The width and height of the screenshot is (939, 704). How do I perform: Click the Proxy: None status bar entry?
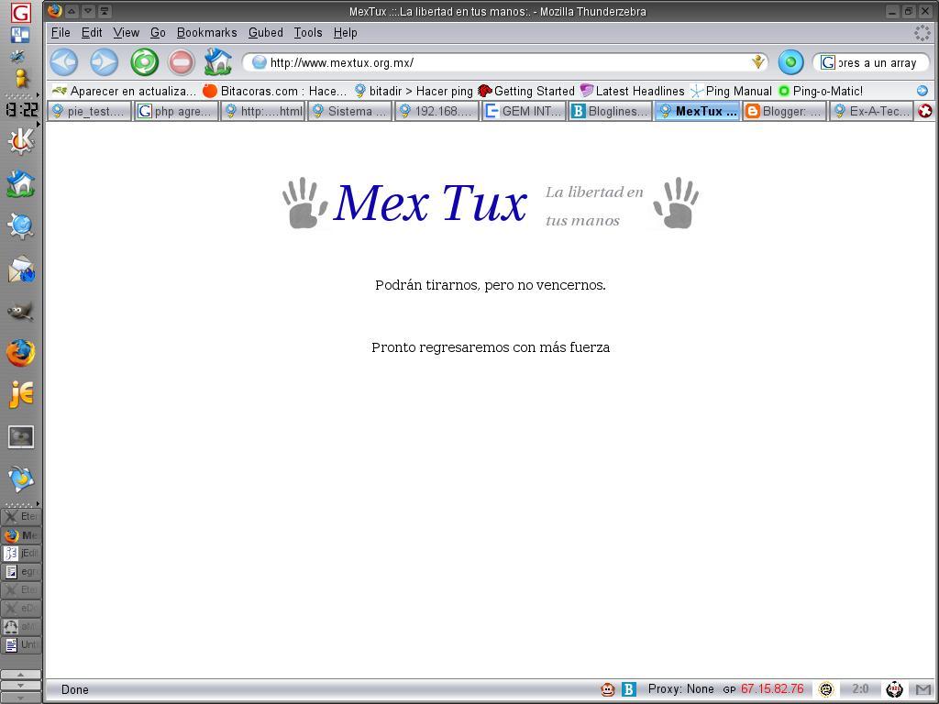click(x=681, y=689)
